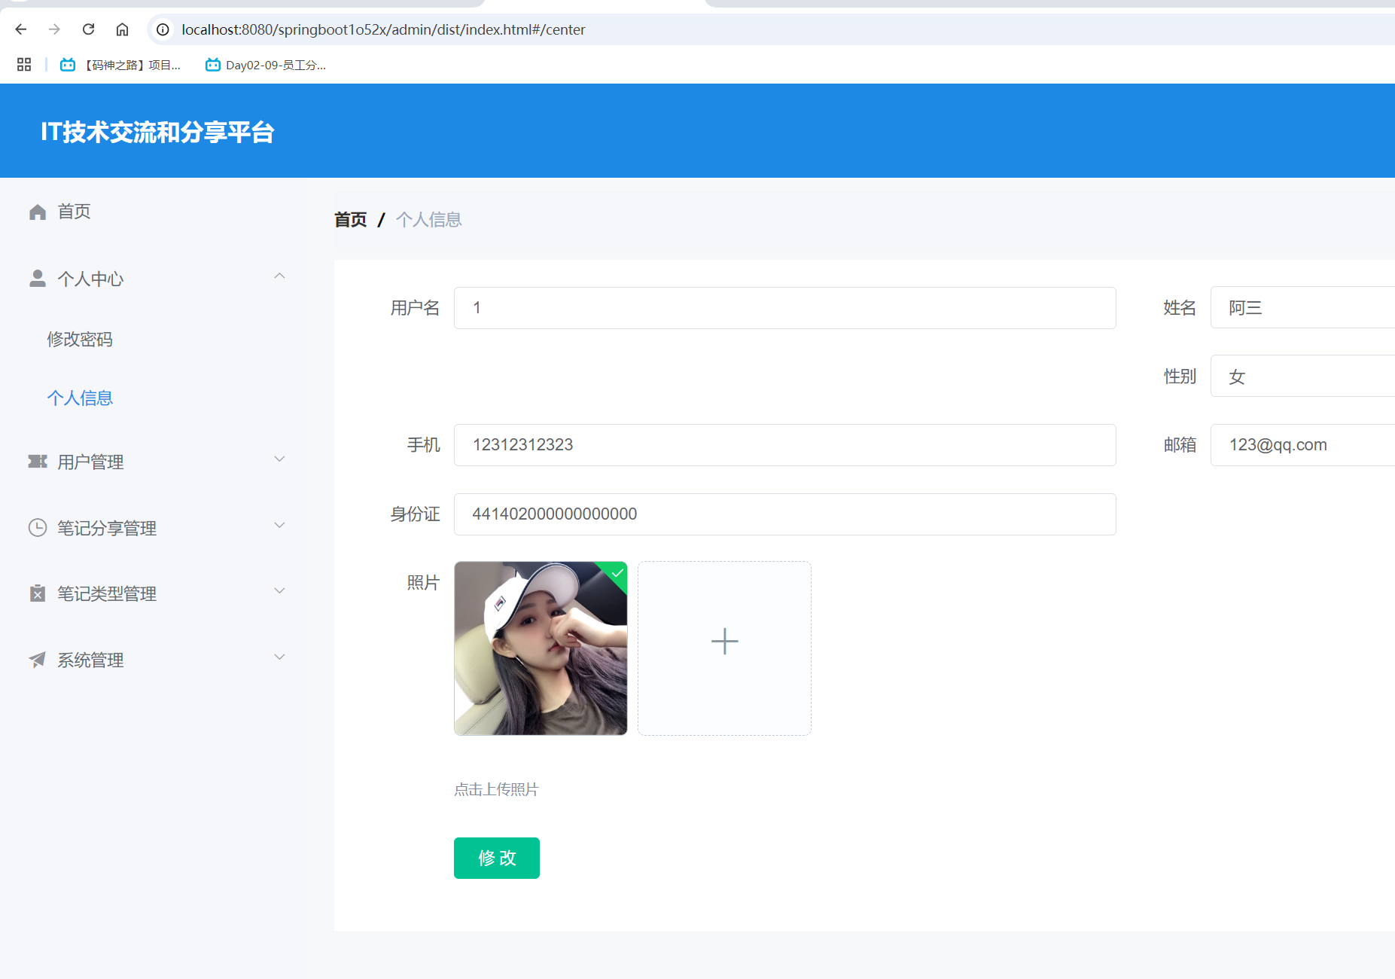Collapse the 个人中心 section
Viewport: 1395px width, 979px height.
point(280,276)
